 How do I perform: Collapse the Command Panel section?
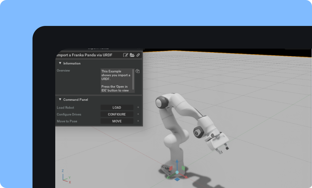click(60, 100)
